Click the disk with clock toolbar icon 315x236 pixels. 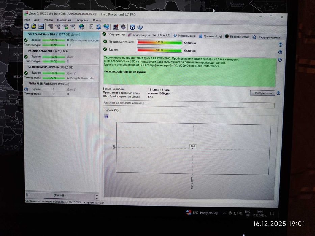(x=58, y=27)
